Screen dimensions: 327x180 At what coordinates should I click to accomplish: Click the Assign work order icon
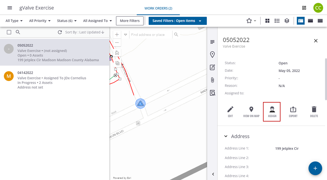(272, 112)
